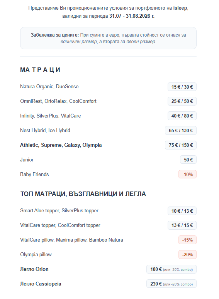Select Athletic, Supreme, Galaxy, Olympia row text
Screen dimensions: 219x299
coord(61,145)
